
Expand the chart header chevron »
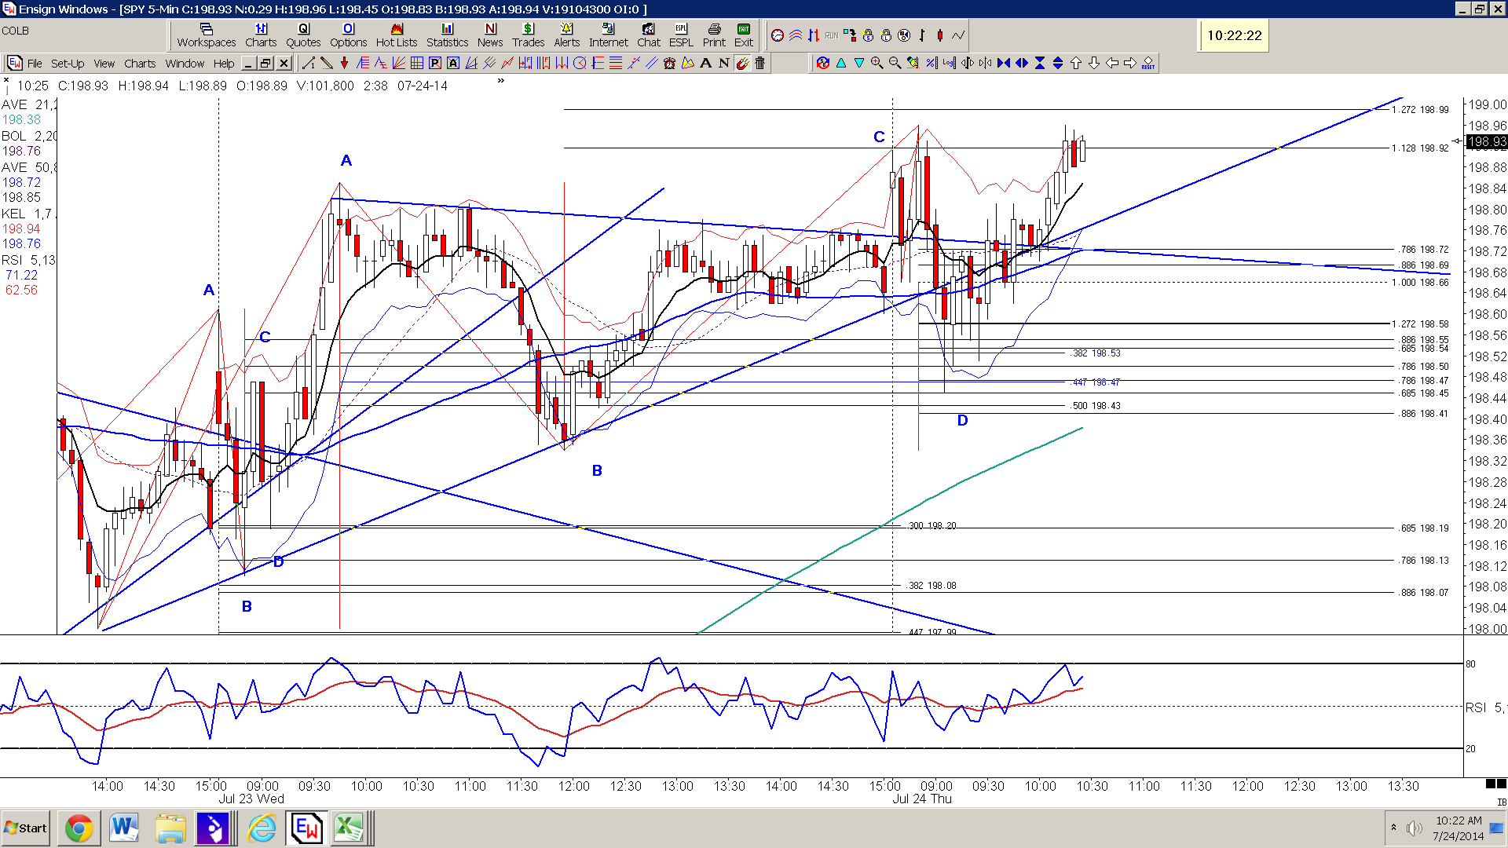(x=501, y=80)
